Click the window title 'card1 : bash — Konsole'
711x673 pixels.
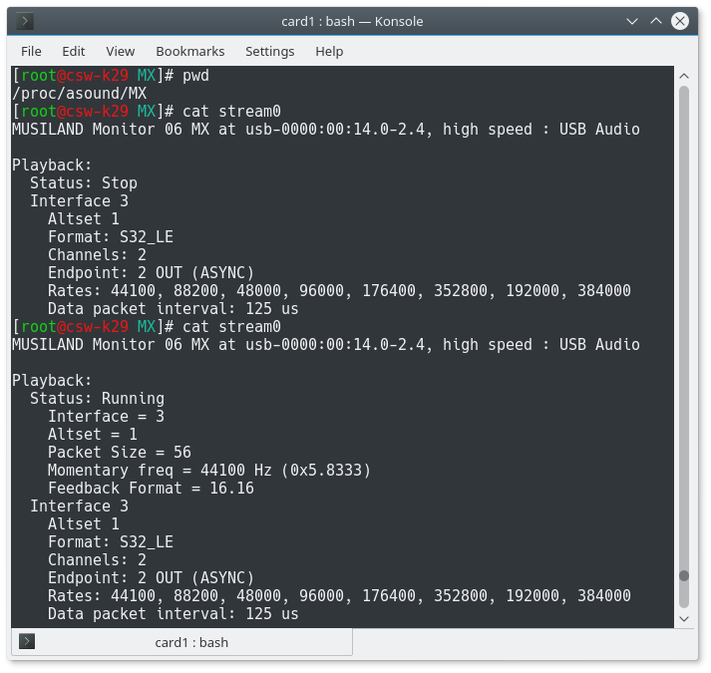(x=352, y=21)
